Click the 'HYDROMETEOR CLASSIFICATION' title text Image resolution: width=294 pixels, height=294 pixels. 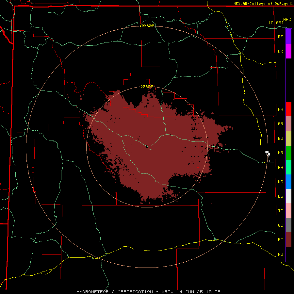pyautogui.click(x=115, y=292)
